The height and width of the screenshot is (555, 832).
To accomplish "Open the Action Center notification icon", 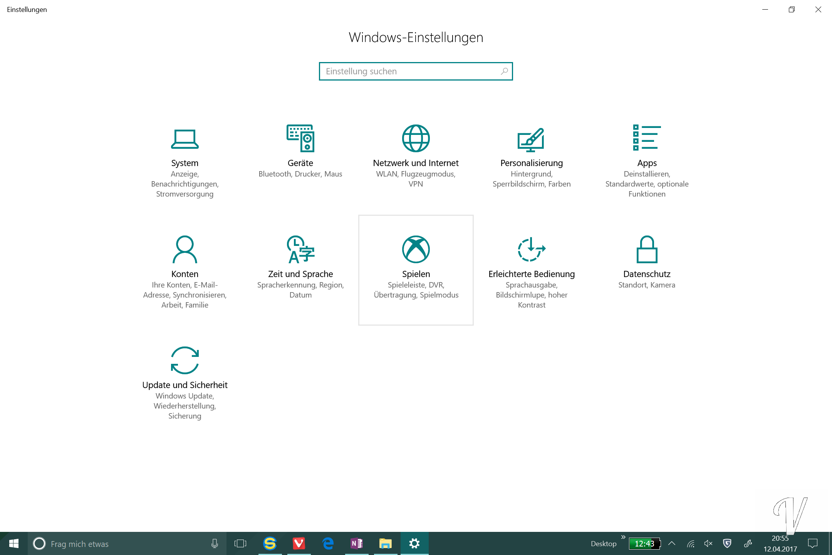I will coord(813,543).
